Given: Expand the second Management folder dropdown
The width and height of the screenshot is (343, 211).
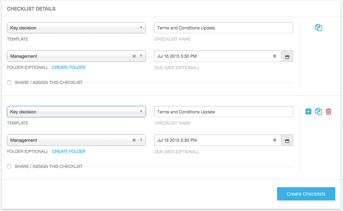Looking at the screenshot, I should [141, 140].
